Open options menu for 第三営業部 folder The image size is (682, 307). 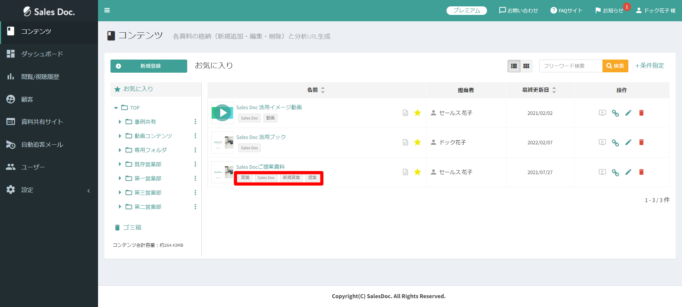tap(195, 192)
